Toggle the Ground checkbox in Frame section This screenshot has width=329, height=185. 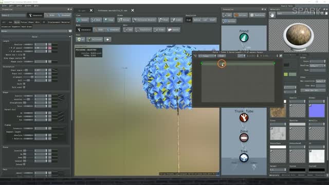24,164
